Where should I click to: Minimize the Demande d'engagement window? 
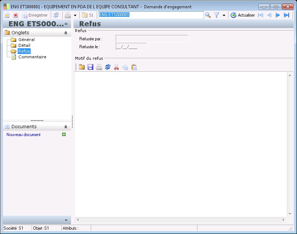264,7
